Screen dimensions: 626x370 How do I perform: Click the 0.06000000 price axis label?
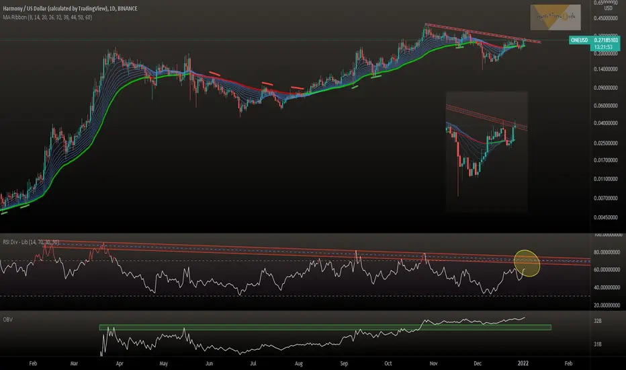(606, 106)
